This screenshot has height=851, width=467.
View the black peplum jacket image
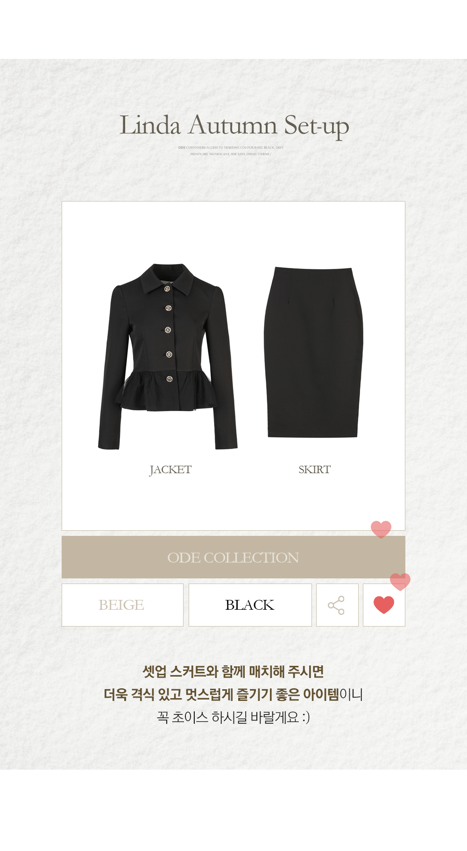click(x=168, y=357)
